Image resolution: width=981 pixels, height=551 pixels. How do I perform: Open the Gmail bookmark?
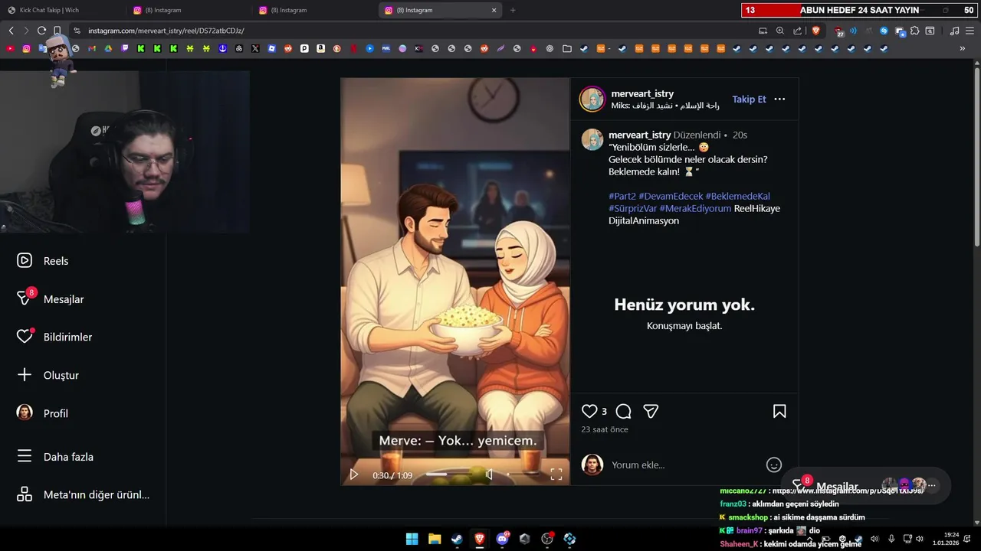[92, 48]
